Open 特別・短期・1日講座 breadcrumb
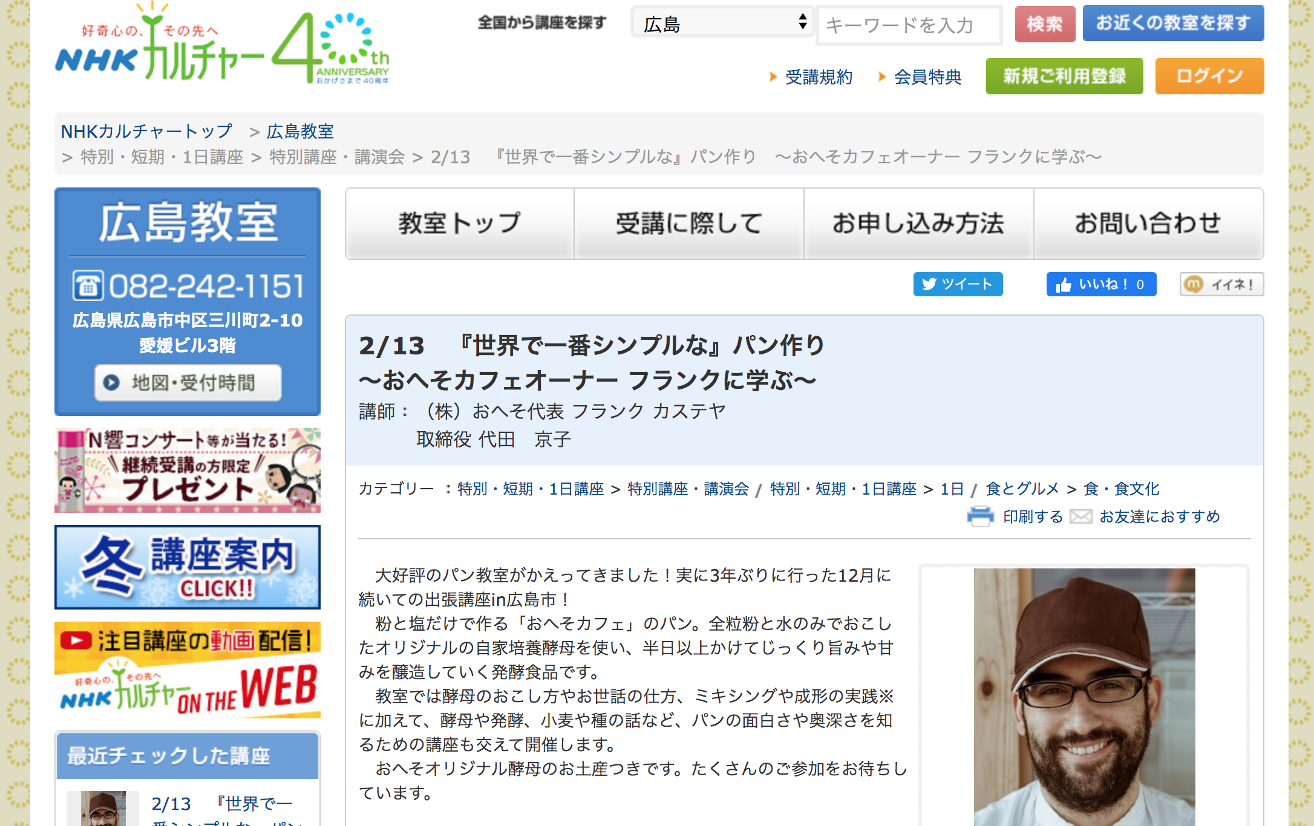This screenshot has width=1314, height=826. (x=162, y=157)
